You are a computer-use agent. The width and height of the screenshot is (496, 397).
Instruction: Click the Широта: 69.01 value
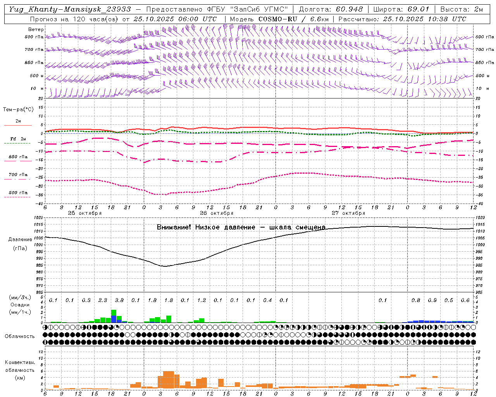coord(401,9)
